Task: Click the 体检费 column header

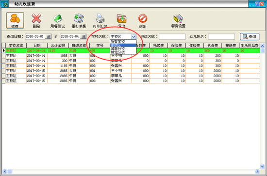Action: coord(195,46)
